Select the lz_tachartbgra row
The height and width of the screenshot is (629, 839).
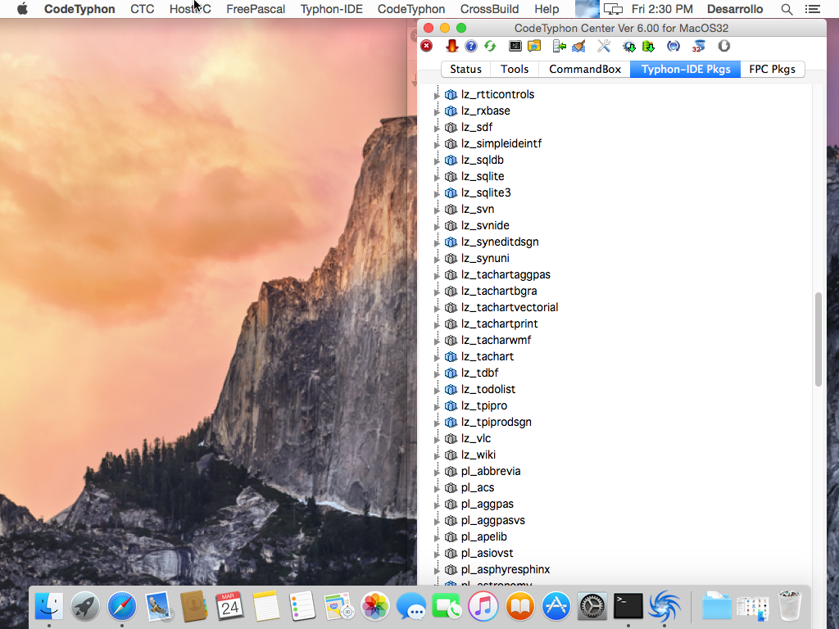coord(499,291)
